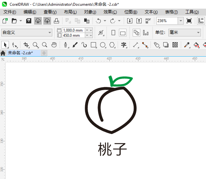
Task: Switch to the 未命名 -2.cdr tab
Action: (x=24, y=53)
